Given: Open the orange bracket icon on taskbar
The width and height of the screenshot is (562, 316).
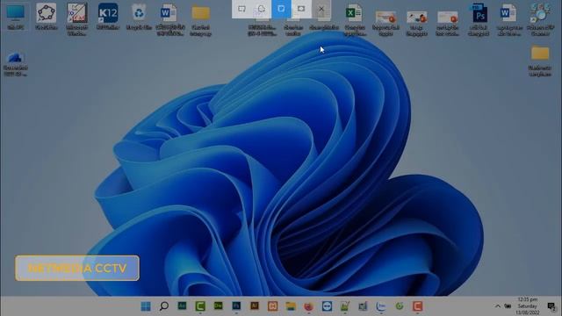Looking at the screenshot, I should (272, 306).
